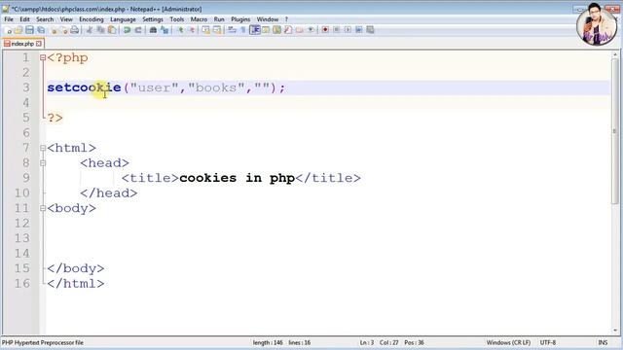Toggle the Show All Characters icon

[243, 30]
